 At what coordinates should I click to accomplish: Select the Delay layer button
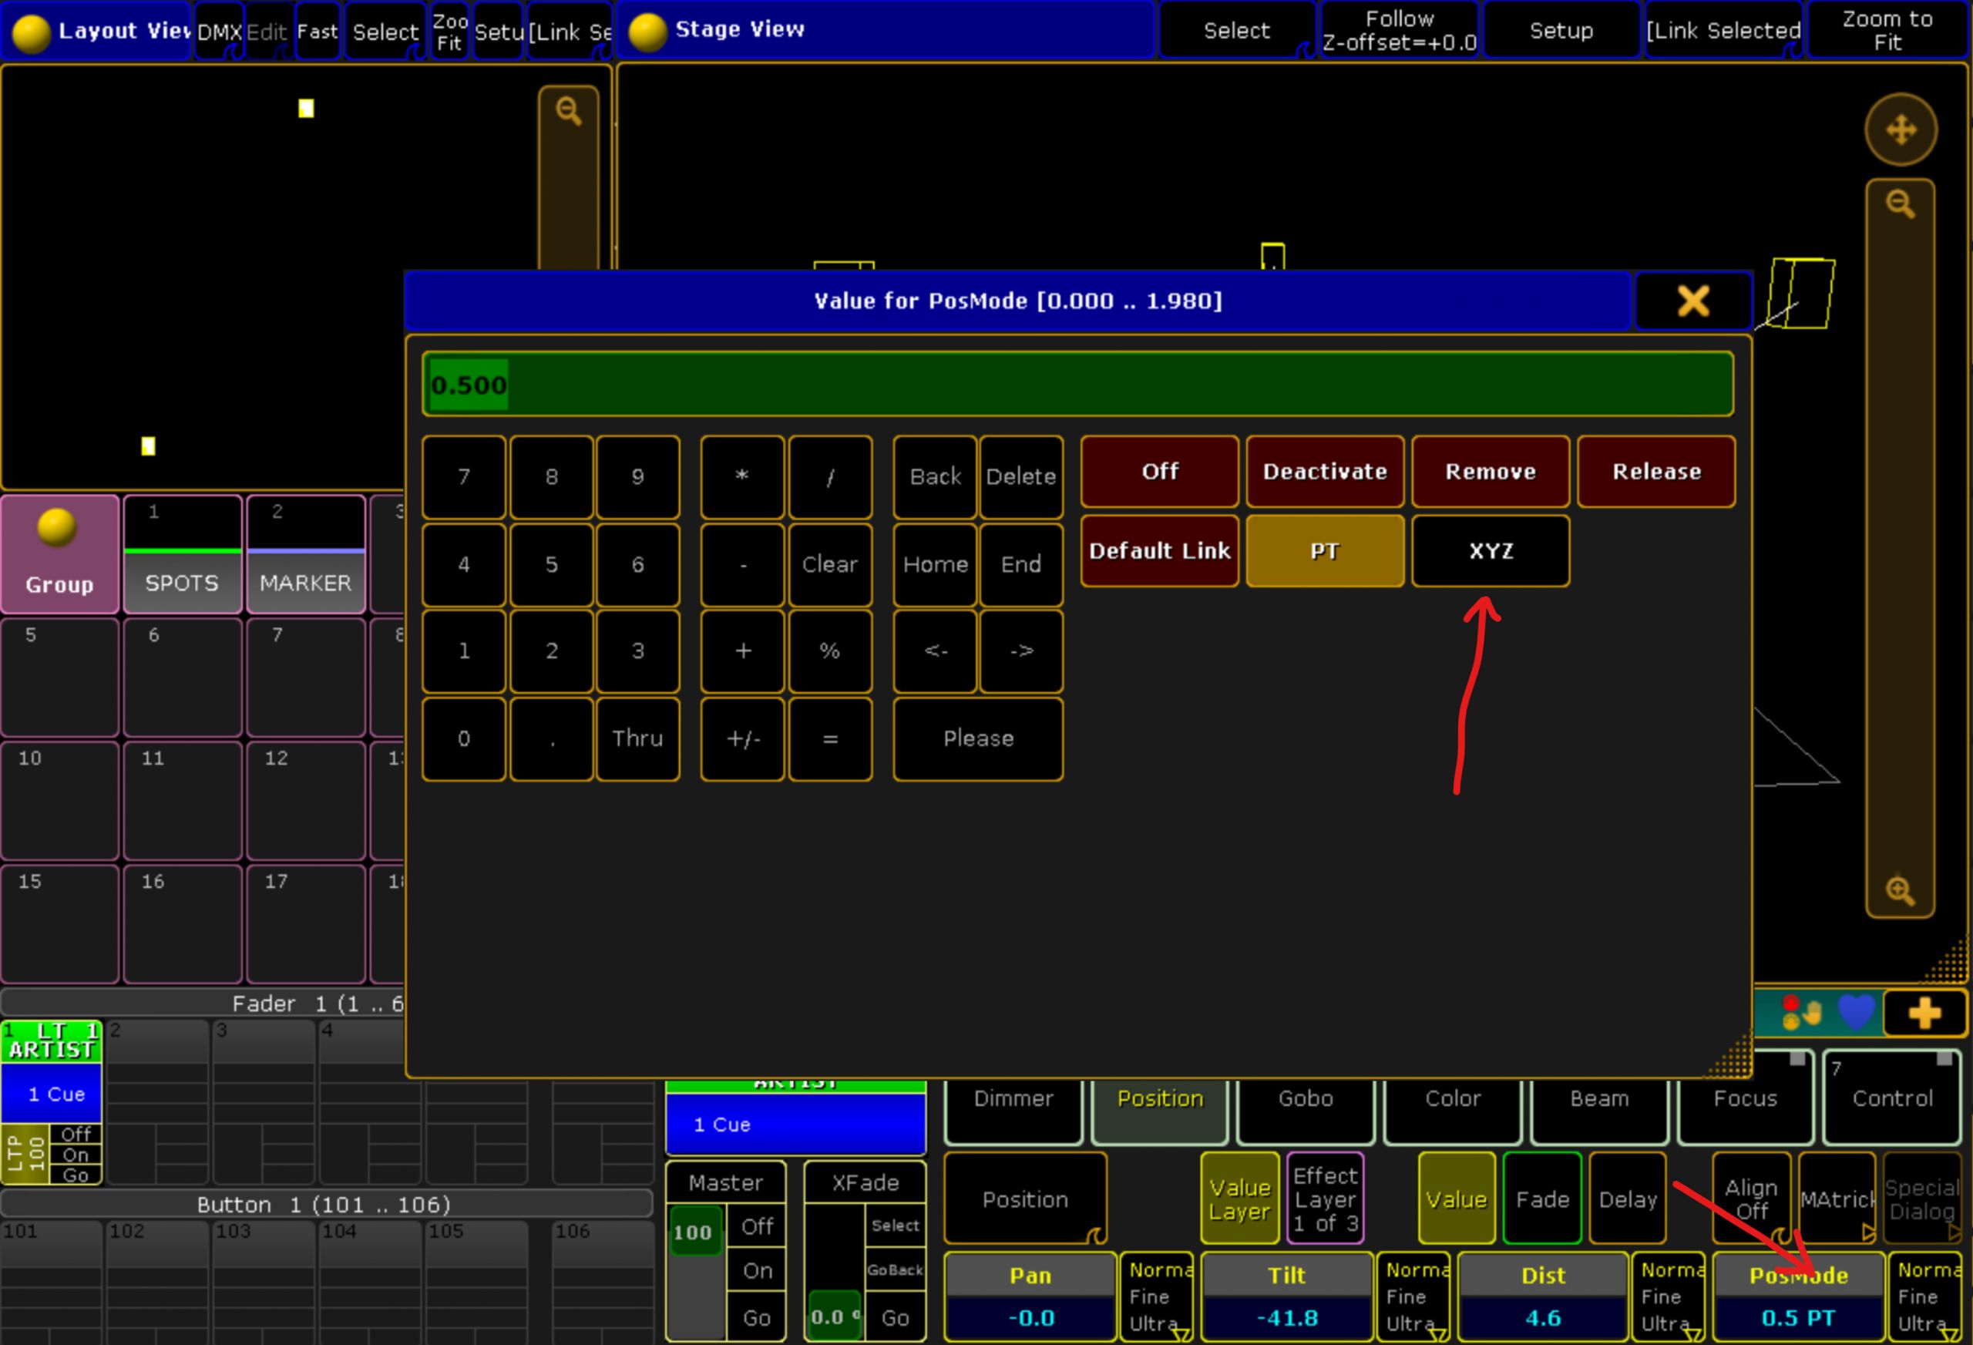pyautogui.click(x=1628, y=1199)
